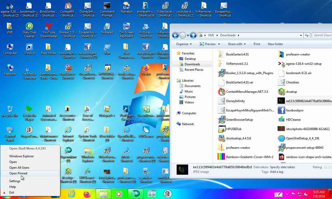Select Jet Media Converter desktop icon
The width and height of the screenshot is (332, 199).
pyautogui.click(x=29, y=72)
